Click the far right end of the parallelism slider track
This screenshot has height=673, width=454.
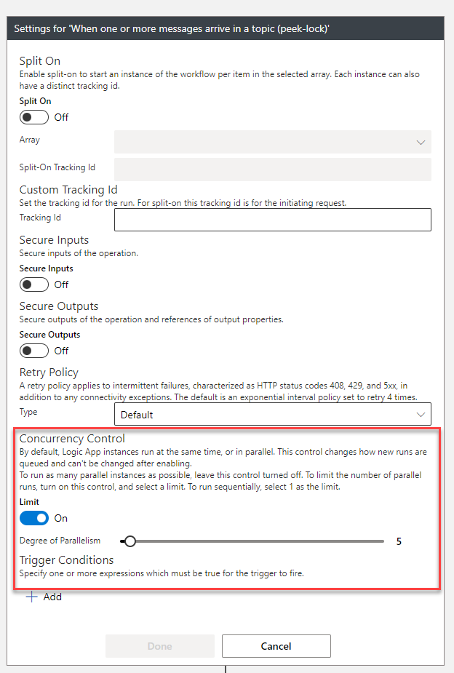[383, 541]
